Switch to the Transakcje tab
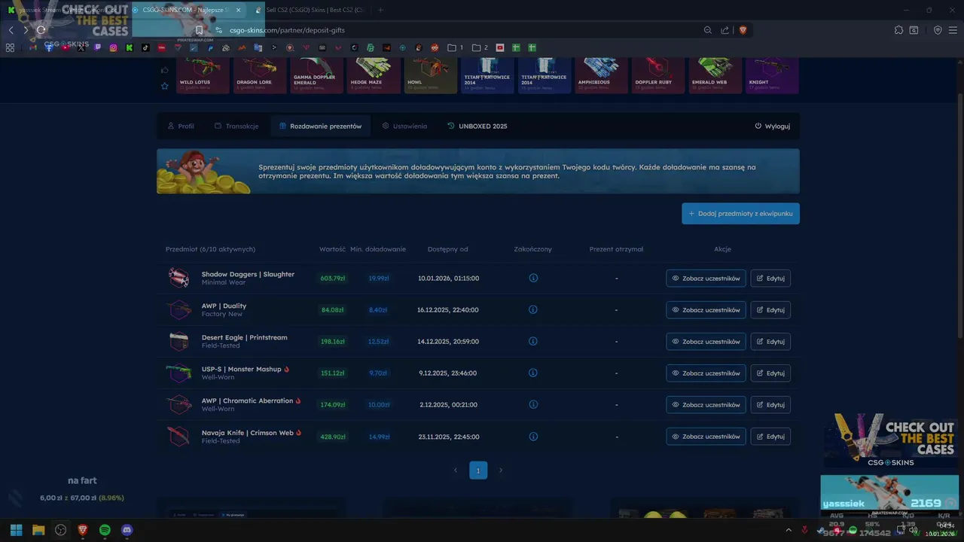964x542 pixels. click(x=236, y=126)
